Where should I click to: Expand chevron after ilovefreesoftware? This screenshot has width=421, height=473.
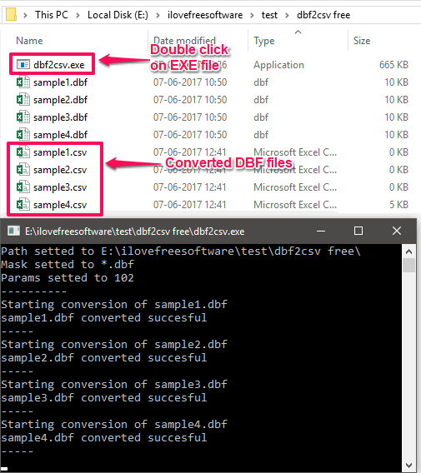click(252, 15)
